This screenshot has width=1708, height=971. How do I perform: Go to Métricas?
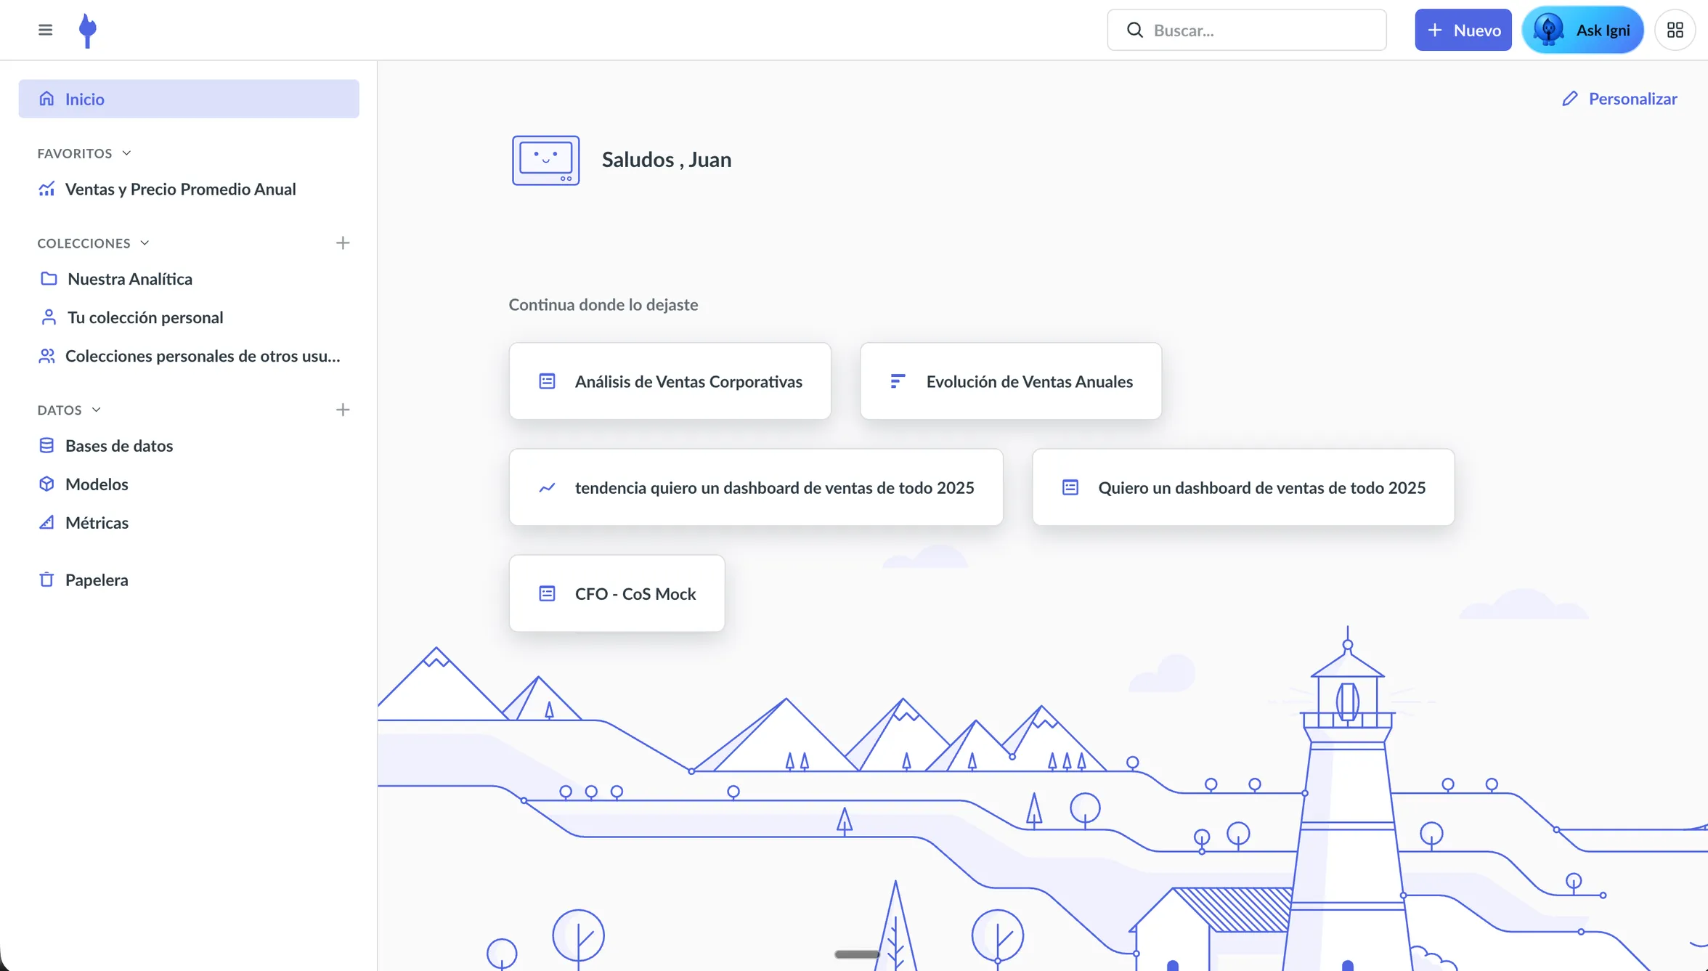click(189, 522)
